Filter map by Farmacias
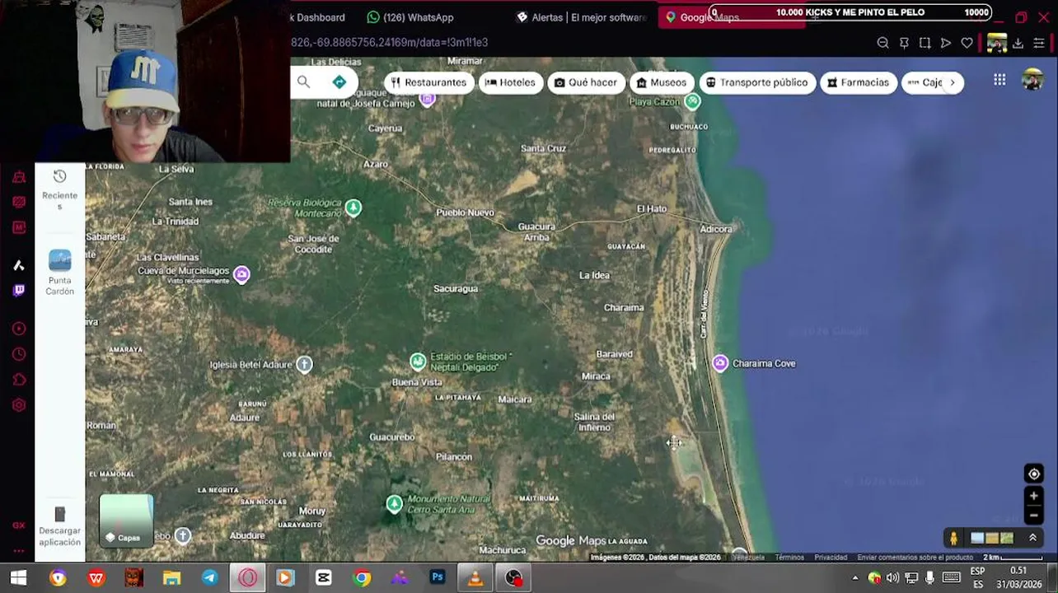This screenshot has width=1058, height=593. [859, 82]
